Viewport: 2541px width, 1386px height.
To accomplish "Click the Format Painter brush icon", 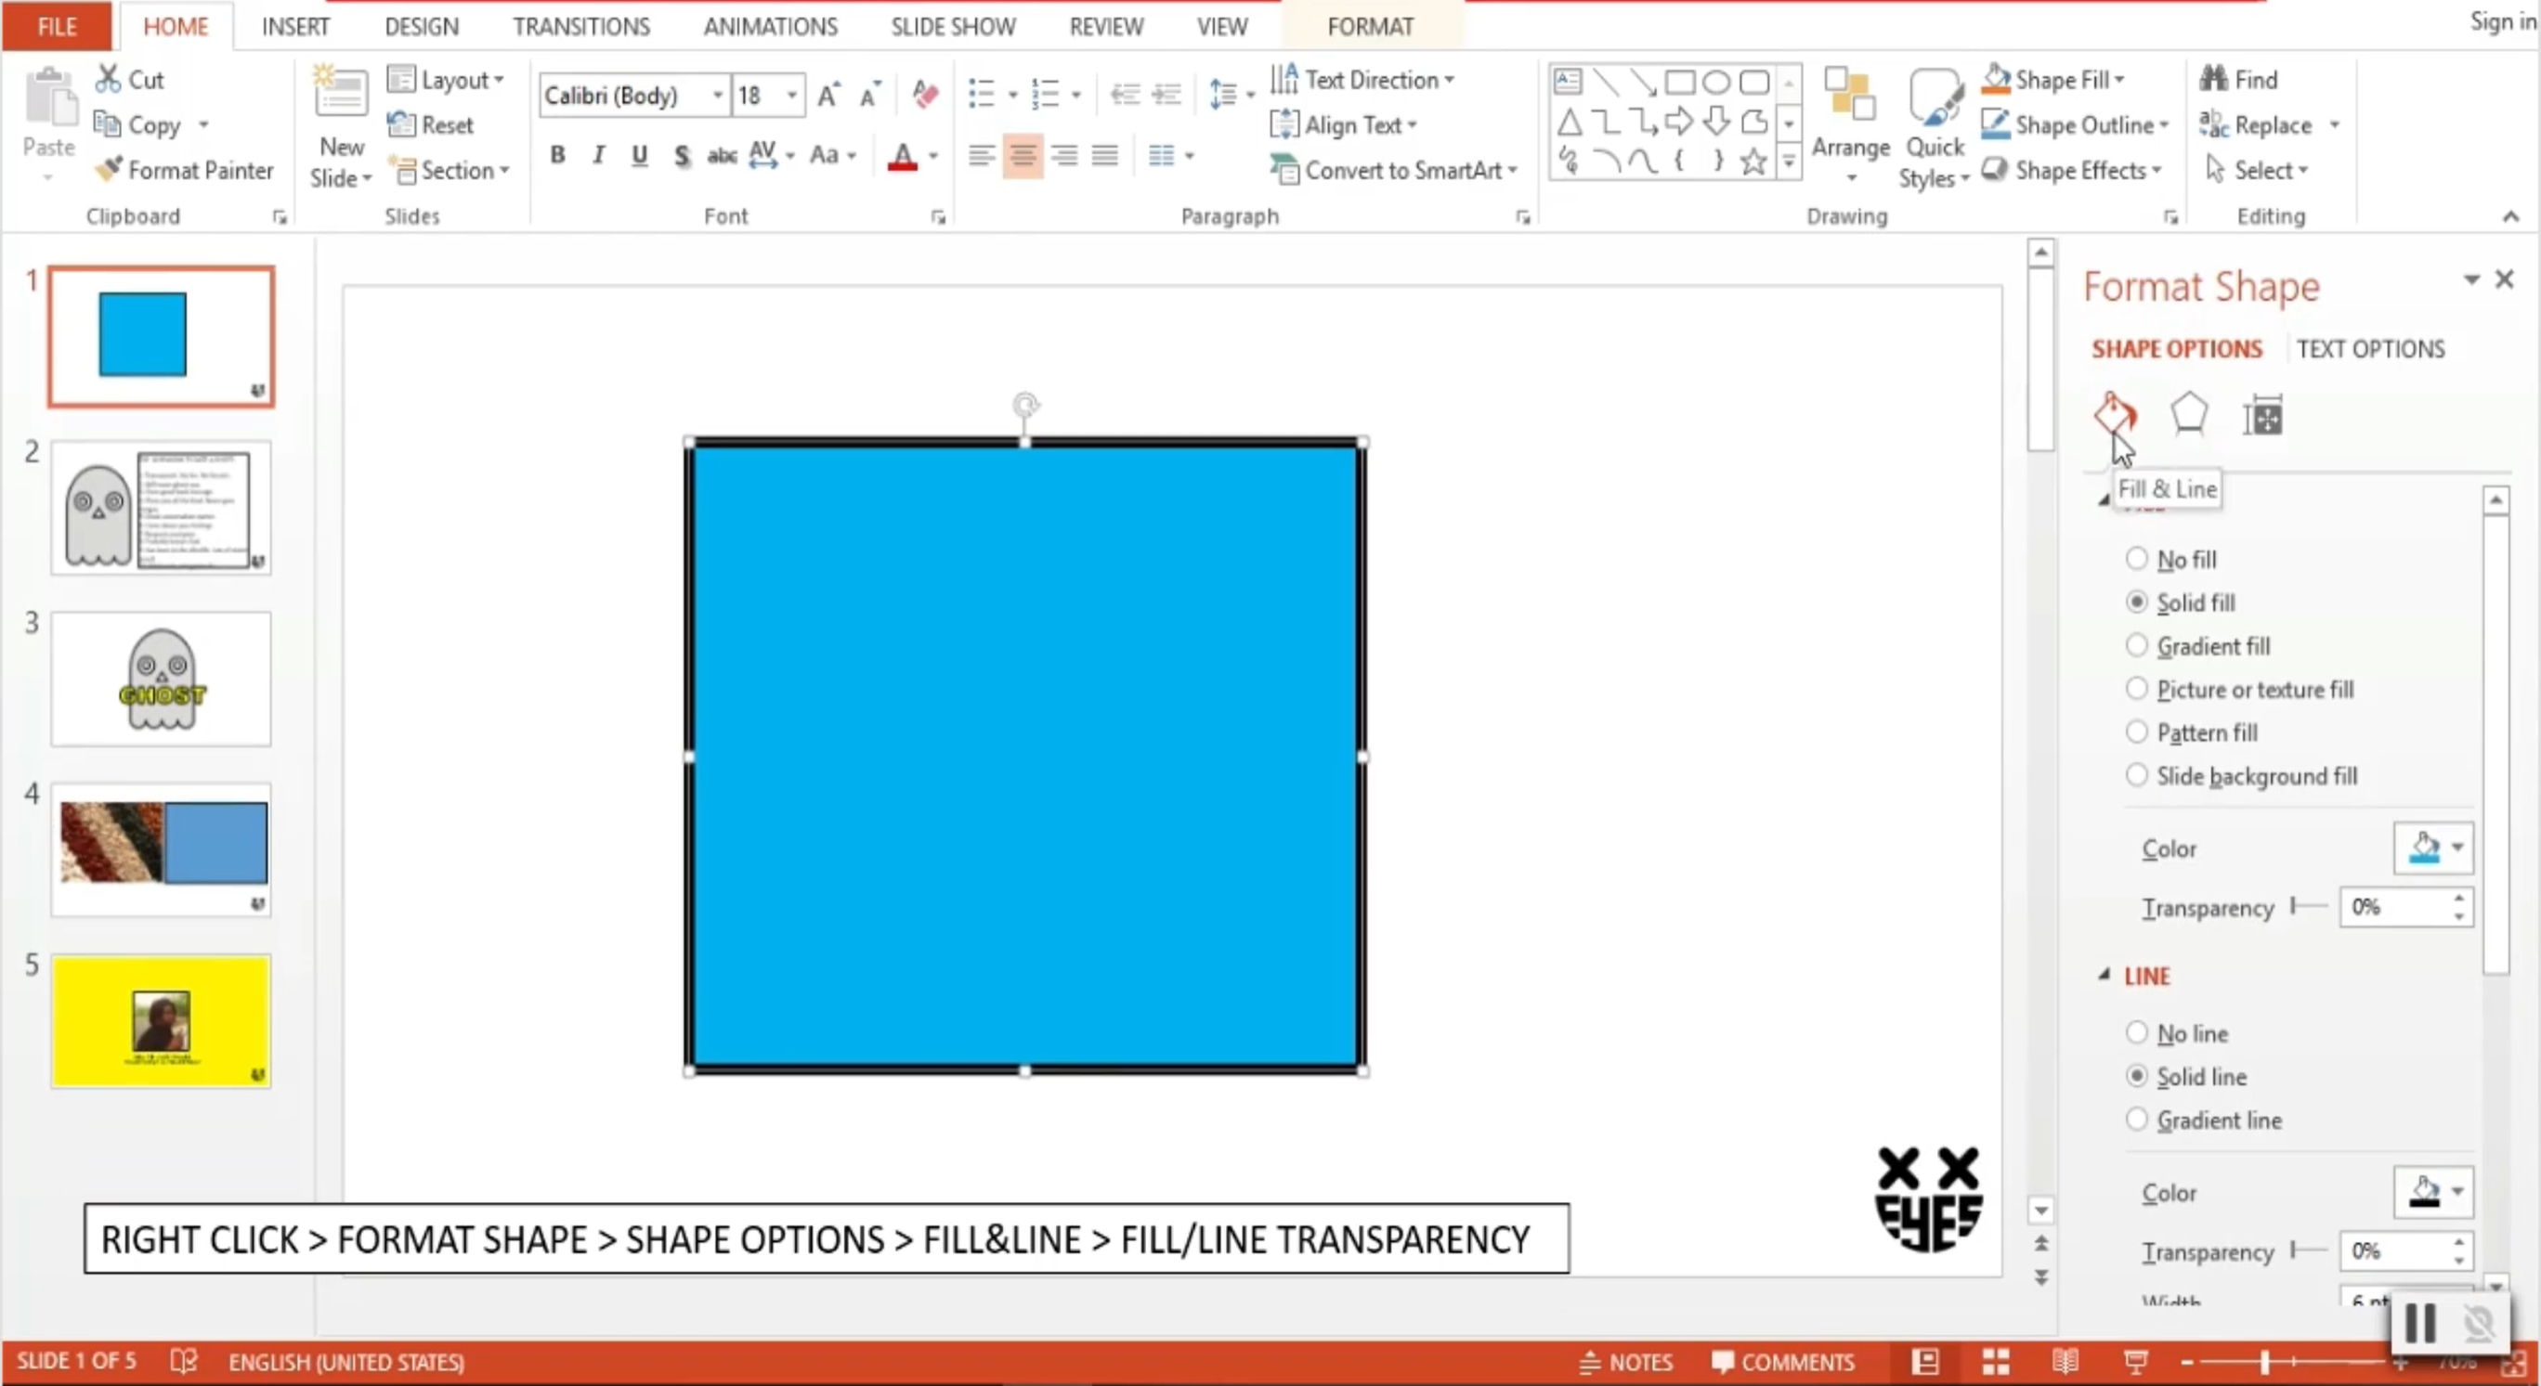I will (x=109, y=170).
